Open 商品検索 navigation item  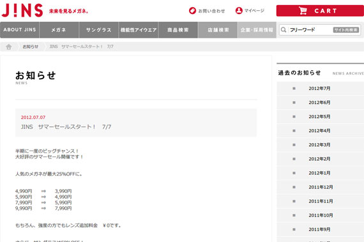[x=178, y=30]
